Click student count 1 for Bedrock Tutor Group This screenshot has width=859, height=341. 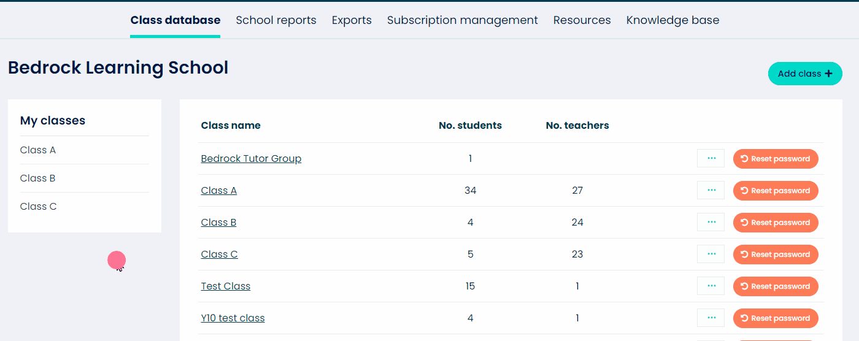point(471,159)
